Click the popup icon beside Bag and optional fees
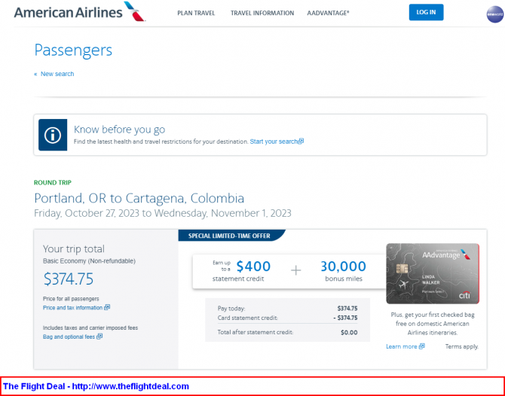 99,337
